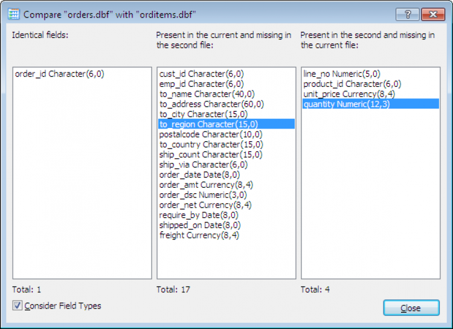The width and height of the screenshot is (453, 329).
Task: Click the Help question mark button
Action: click(408, 14)
